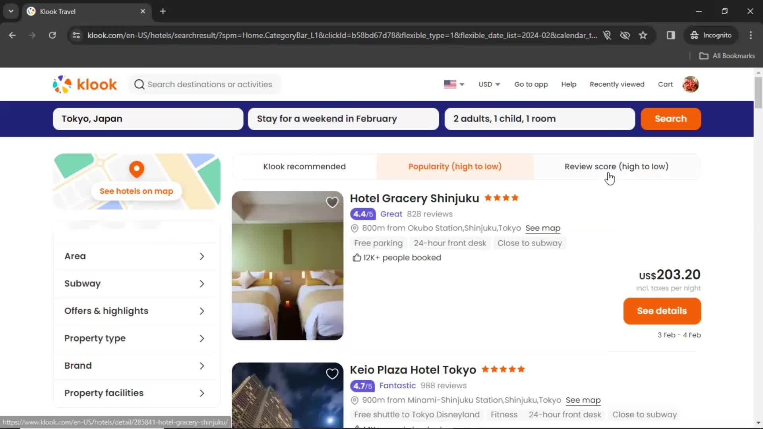Expand the Subway filter
This screenshot has width=763, height=429.
tap(136, 284)
